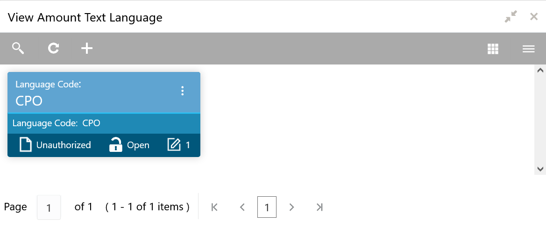Go to the first page
Viewport: 546px width, 236px height.
click(x=214, y=207)
